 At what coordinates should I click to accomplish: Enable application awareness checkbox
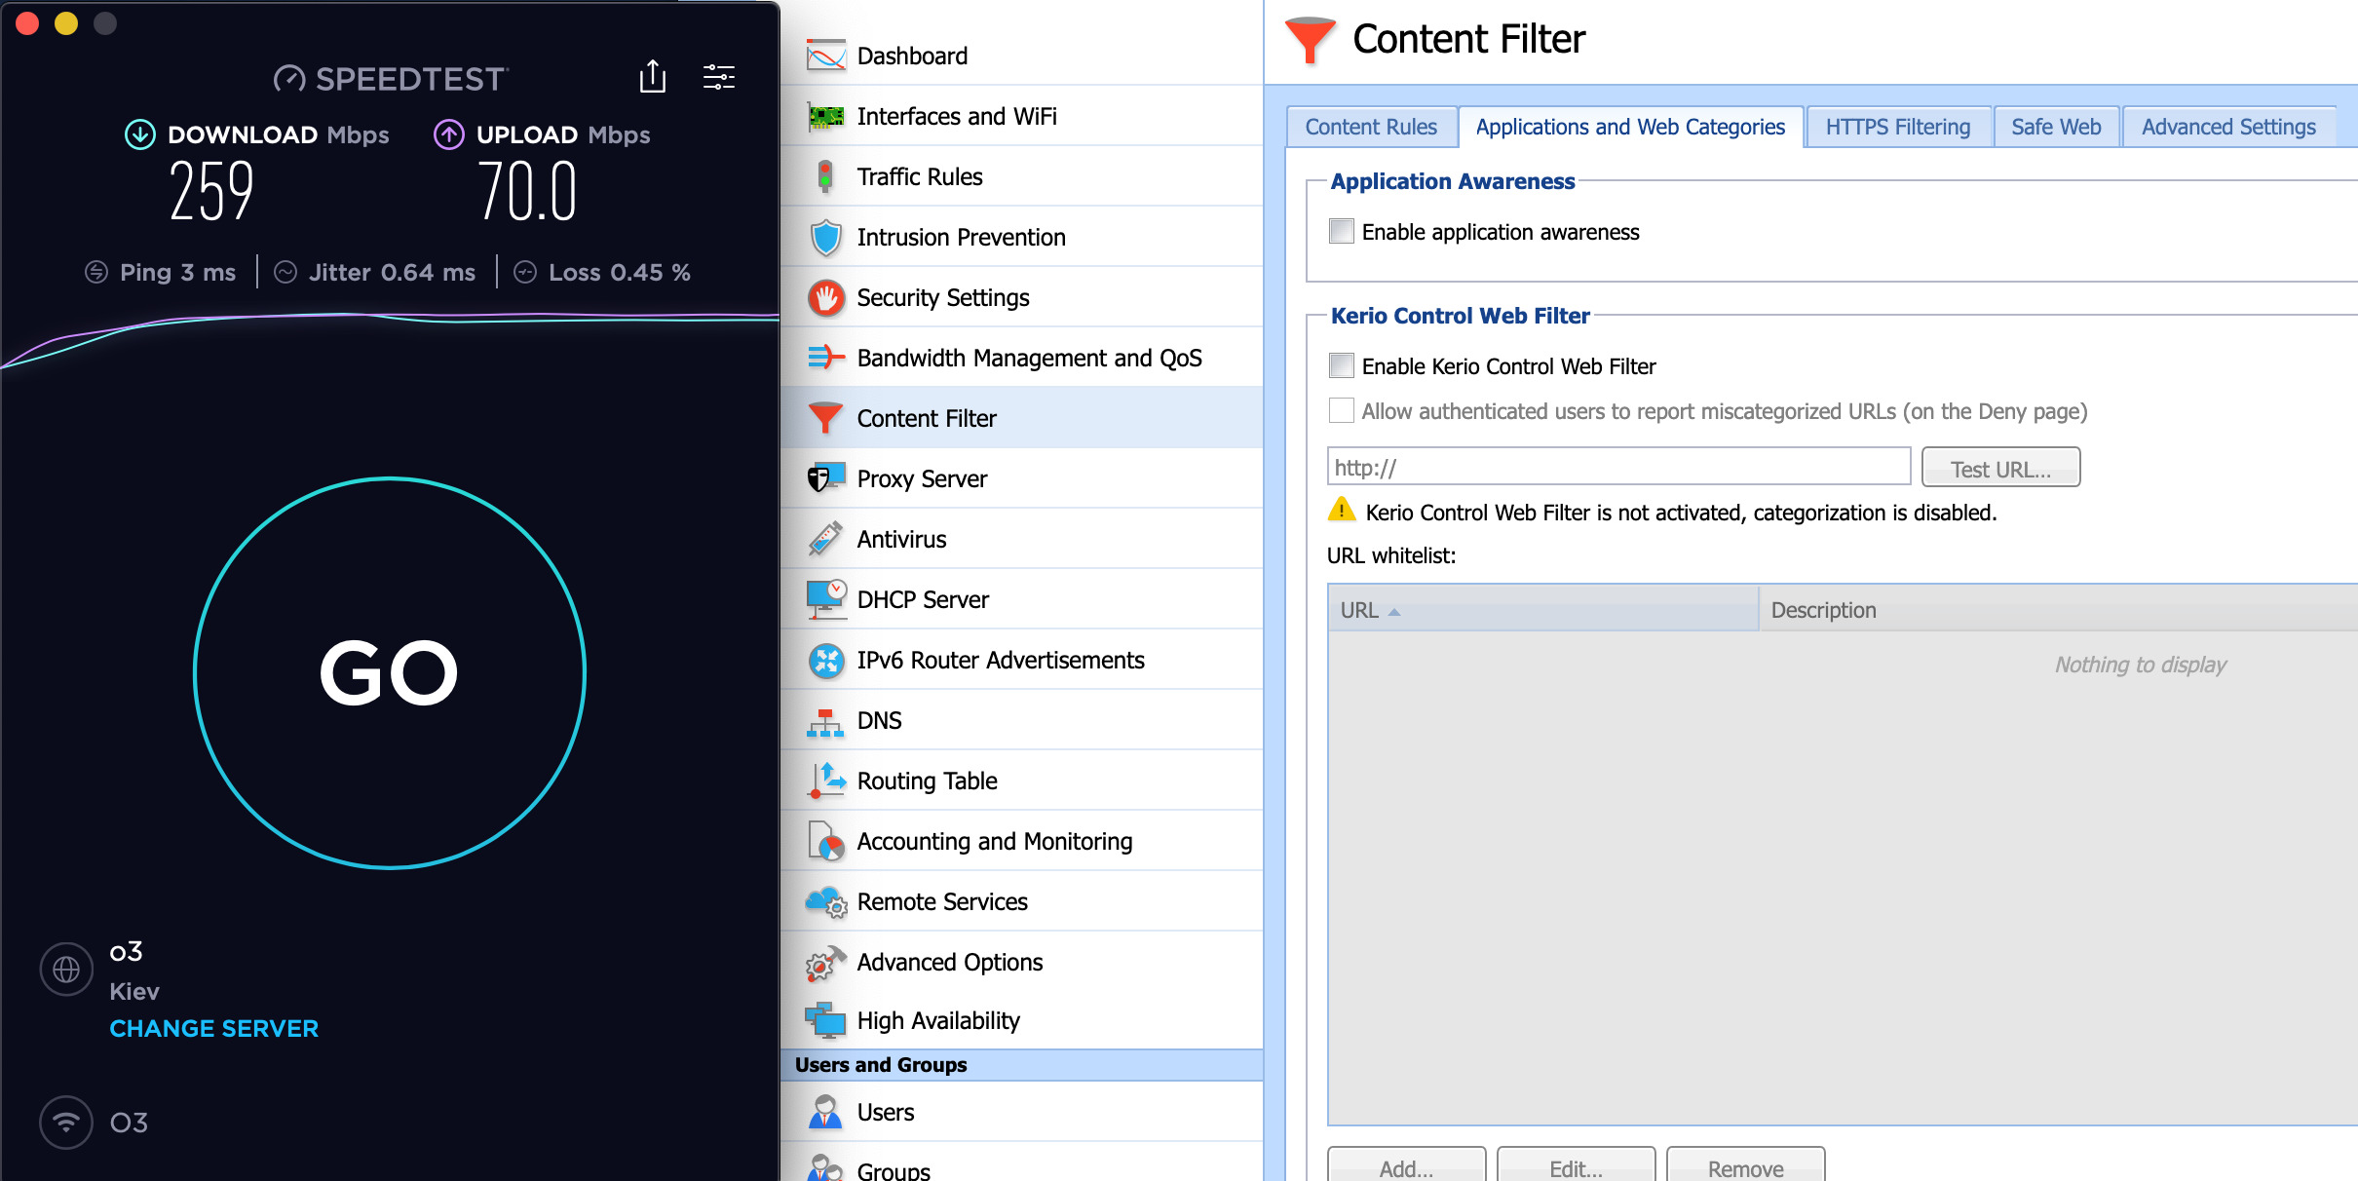point(1342,231)
